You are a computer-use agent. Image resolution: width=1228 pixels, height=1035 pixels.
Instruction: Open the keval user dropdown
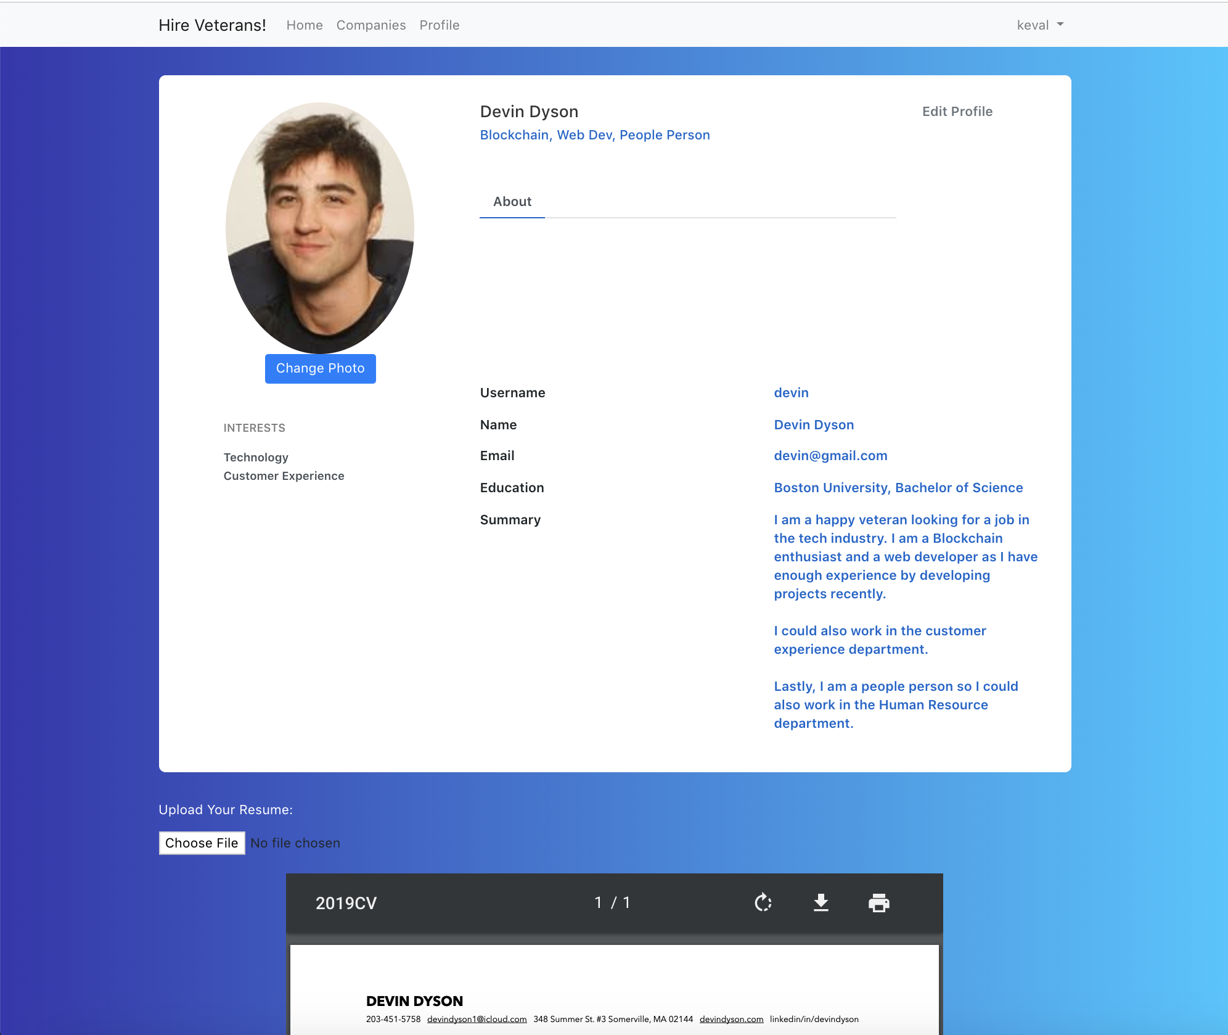click(1039, 25)
